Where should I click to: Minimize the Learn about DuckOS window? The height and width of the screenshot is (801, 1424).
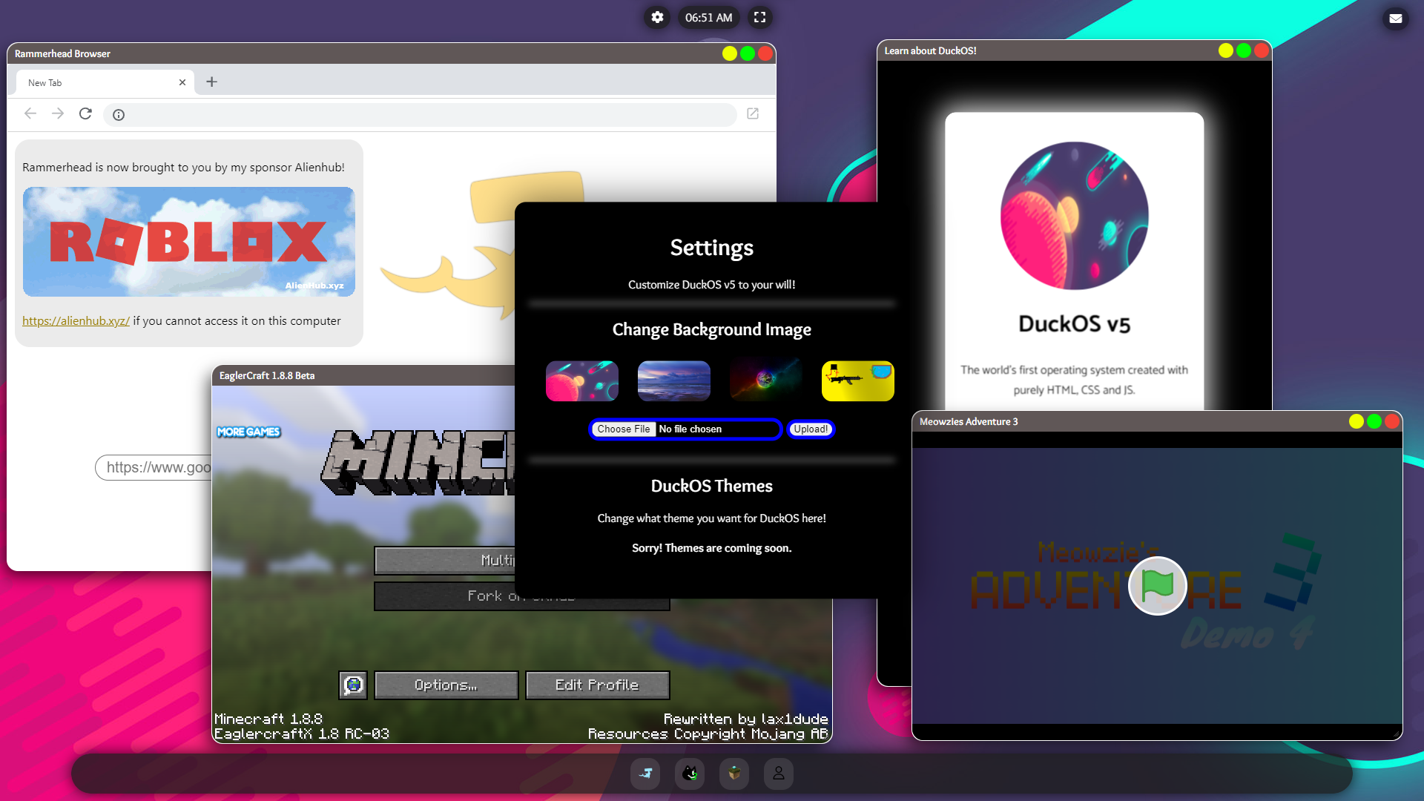tap(1226, 50)
